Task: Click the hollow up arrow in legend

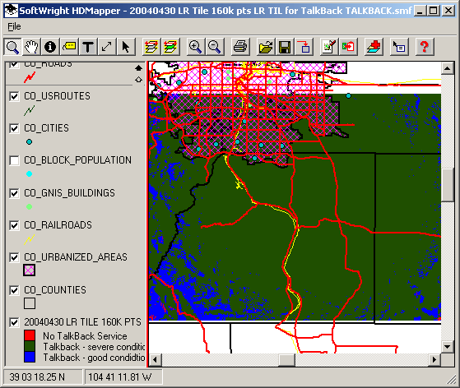Action: (138, 79)
